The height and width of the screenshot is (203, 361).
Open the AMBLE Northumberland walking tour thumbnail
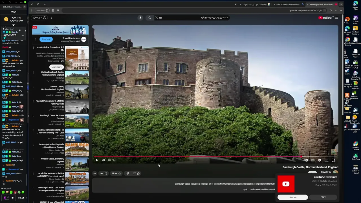click(77, 135)
